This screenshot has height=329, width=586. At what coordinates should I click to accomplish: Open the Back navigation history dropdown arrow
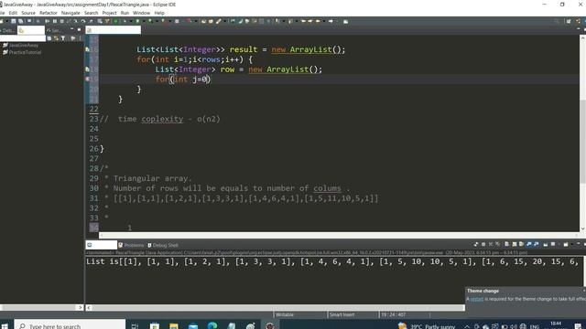(x=323, y=21)
